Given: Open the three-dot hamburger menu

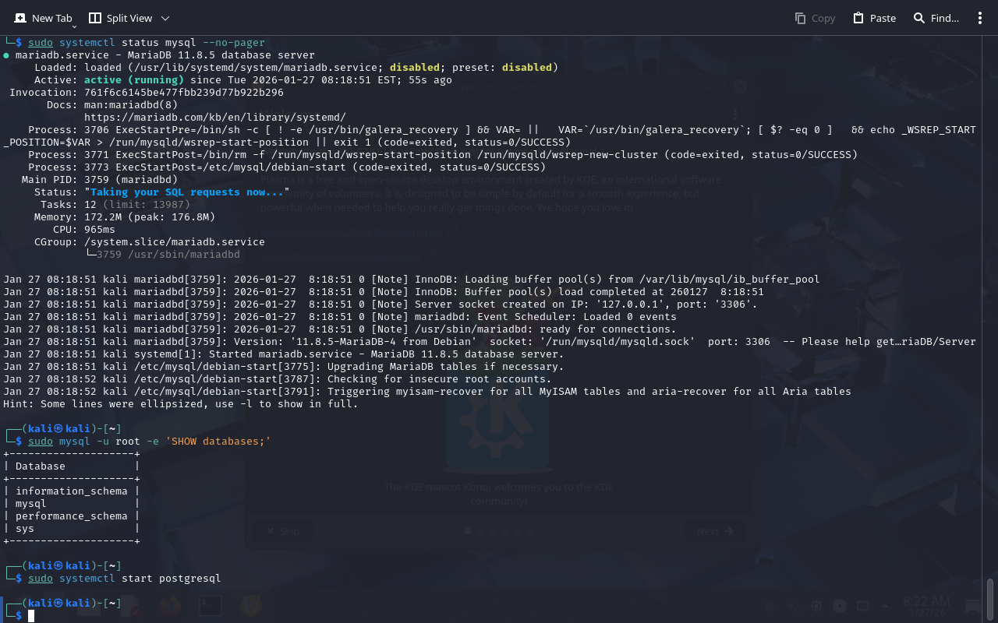Looking at the screenshot, I should [x=980, y=18].
